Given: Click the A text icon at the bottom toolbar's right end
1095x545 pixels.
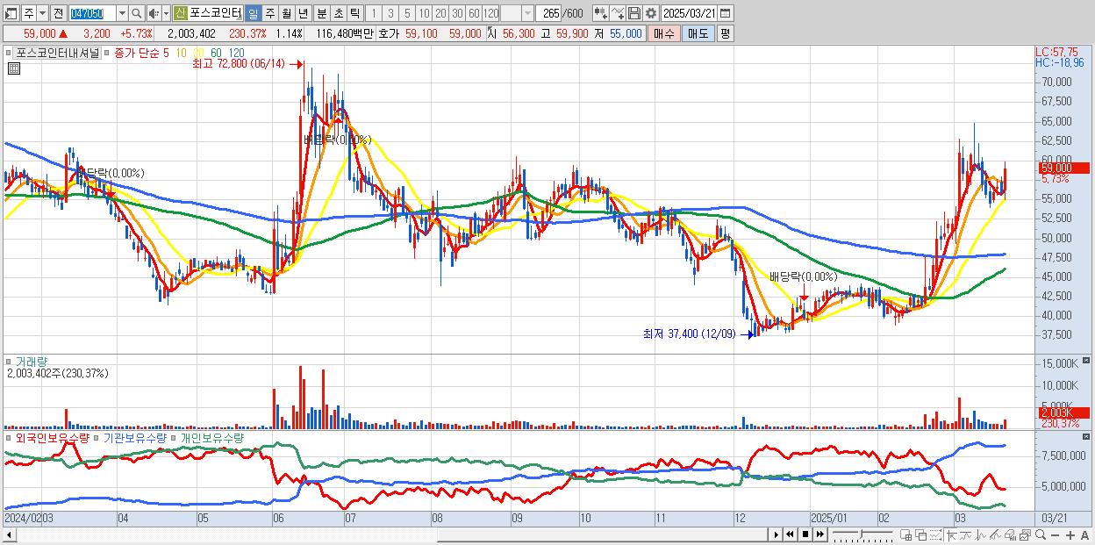Looking at the screenshot, I should click(x=1084, y=534).
